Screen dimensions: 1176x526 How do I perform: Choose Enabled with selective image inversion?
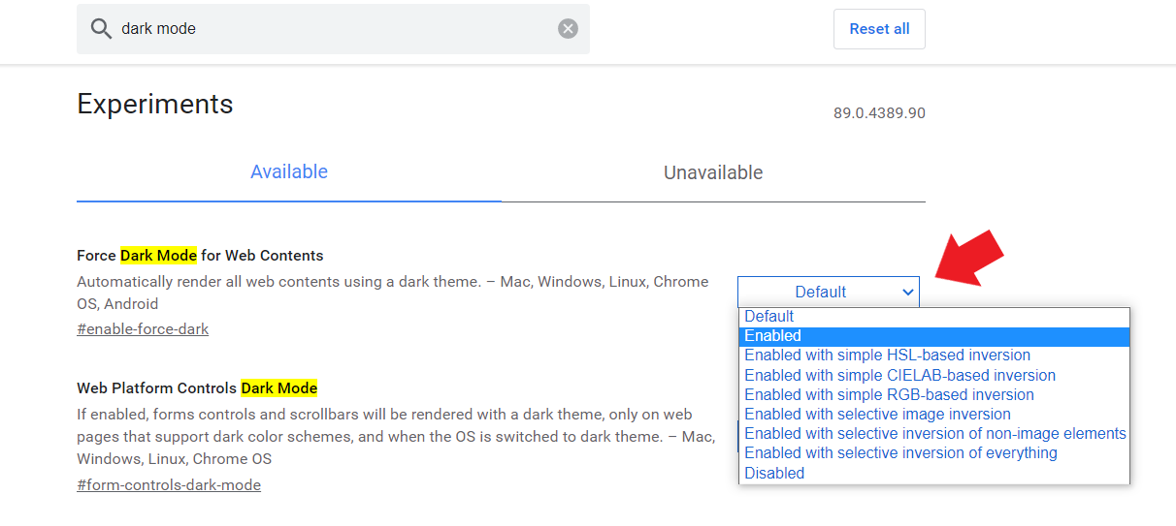[x=877, y=414]
